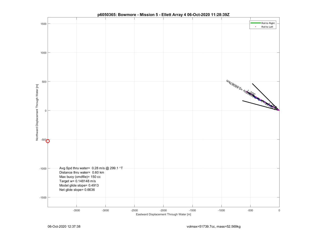Viewport: 316px width, 233px height.
Task: Click x-axis tick label '-3500'
Action: coord(77,210)
